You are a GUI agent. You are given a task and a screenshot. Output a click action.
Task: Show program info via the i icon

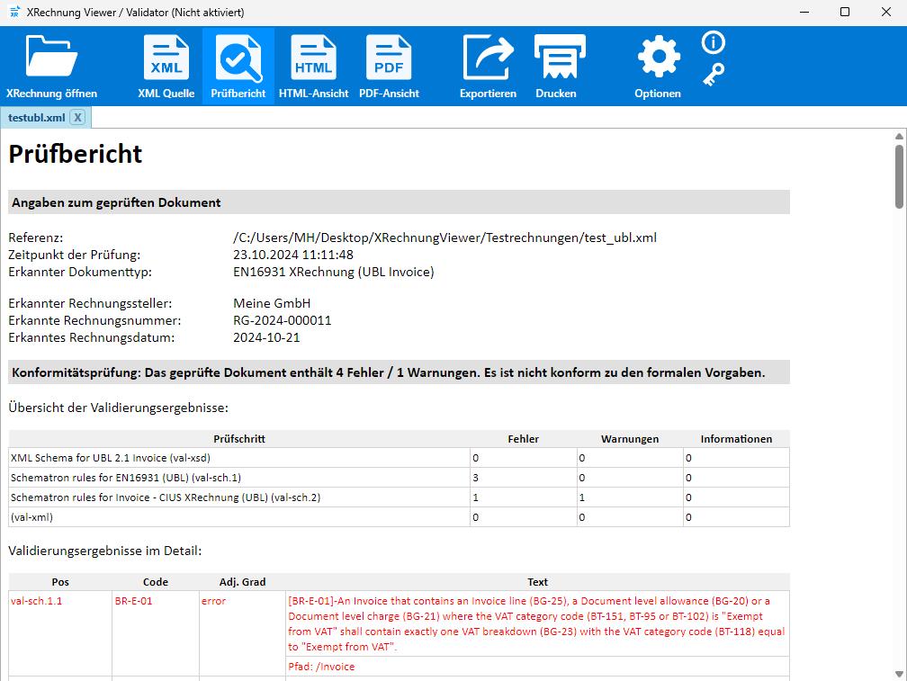tap(713, 42)
